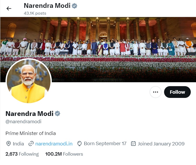196x165 pixels.
Task: Go back using the left arrow
Action: [x=9, y=8]
